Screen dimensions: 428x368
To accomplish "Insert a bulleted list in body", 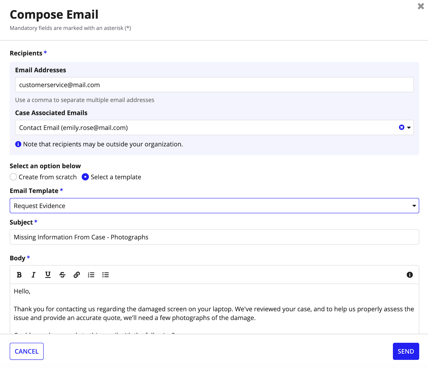I will click(x=105, y=275).
